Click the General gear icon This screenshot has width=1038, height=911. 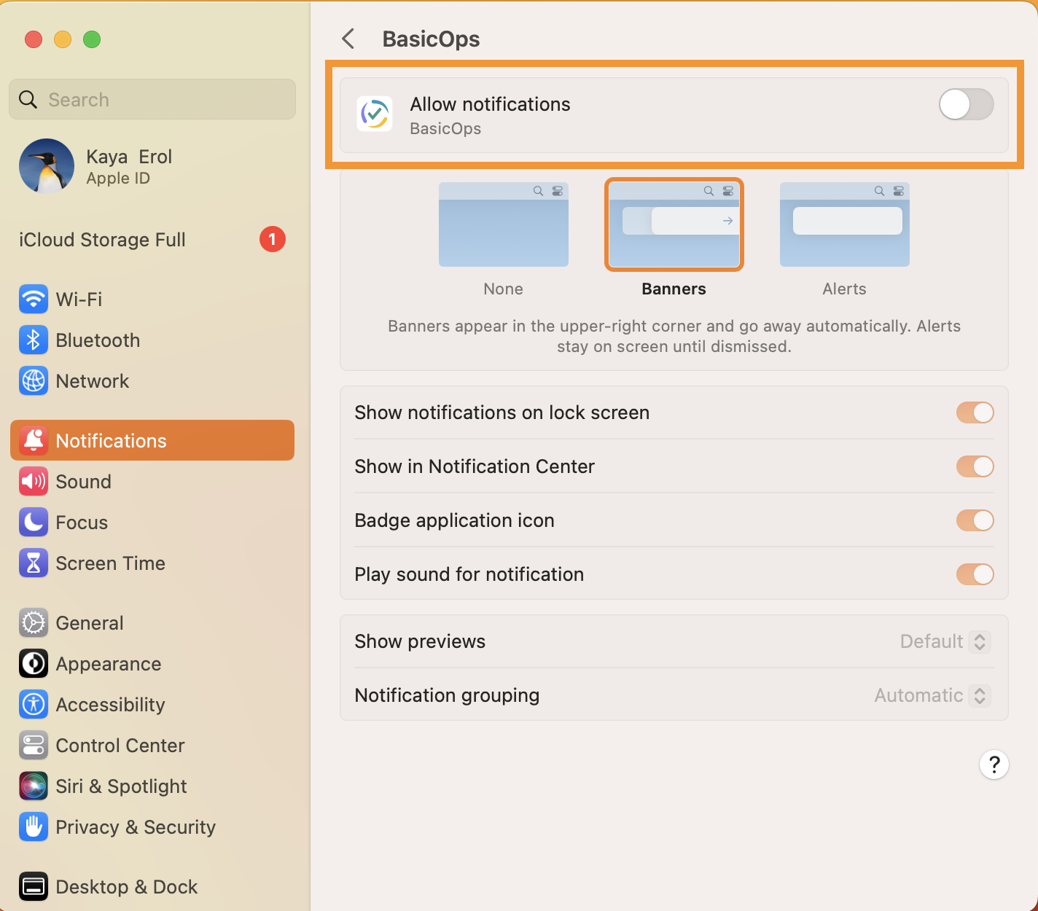click(x=34, y=623)
